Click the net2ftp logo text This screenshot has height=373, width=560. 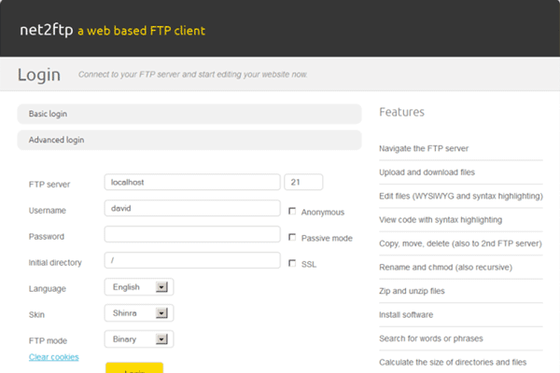pyautogui.click(x=47, y=30)
